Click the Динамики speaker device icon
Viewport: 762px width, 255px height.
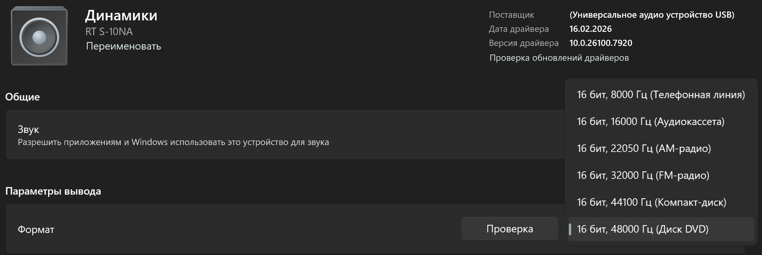pyautogui.click(x=39, y=37)
